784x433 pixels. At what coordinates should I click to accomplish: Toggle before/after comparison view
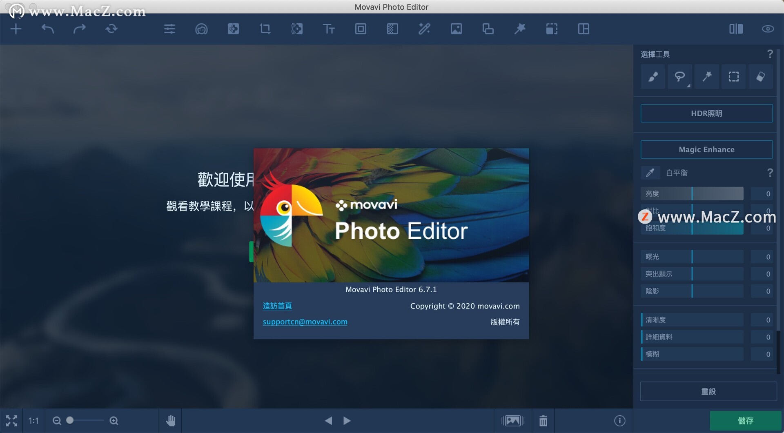[736, 29]
